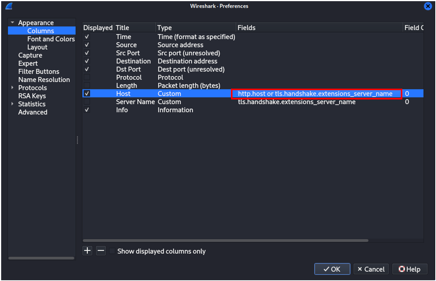Check Show displayed columns only
Screen dimensions: 436x281
[112, 251]
